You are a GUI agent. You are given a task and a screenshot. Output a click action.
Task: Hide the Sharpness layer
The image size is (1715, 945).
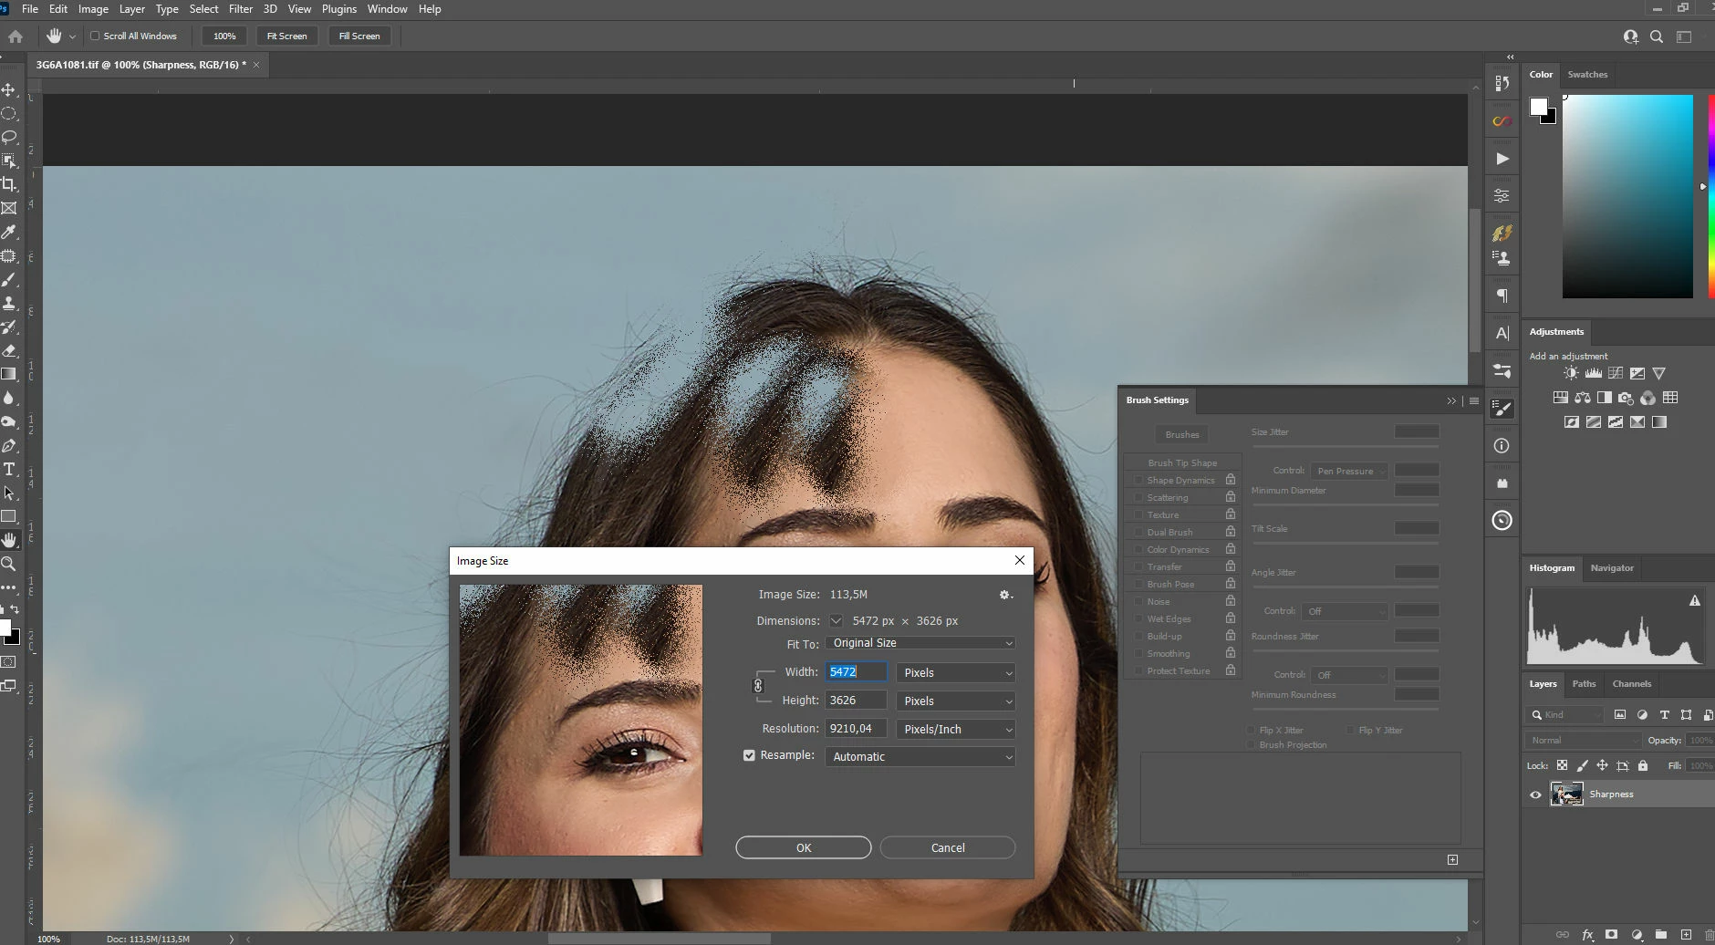pyautogui.click(x=1535, y=794)
